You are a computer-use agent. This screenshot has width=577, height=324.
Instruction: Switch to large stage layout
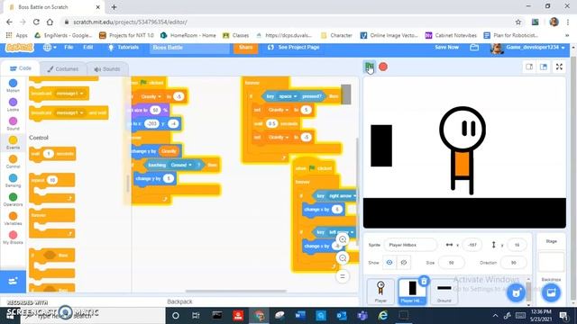click(544, 67)
